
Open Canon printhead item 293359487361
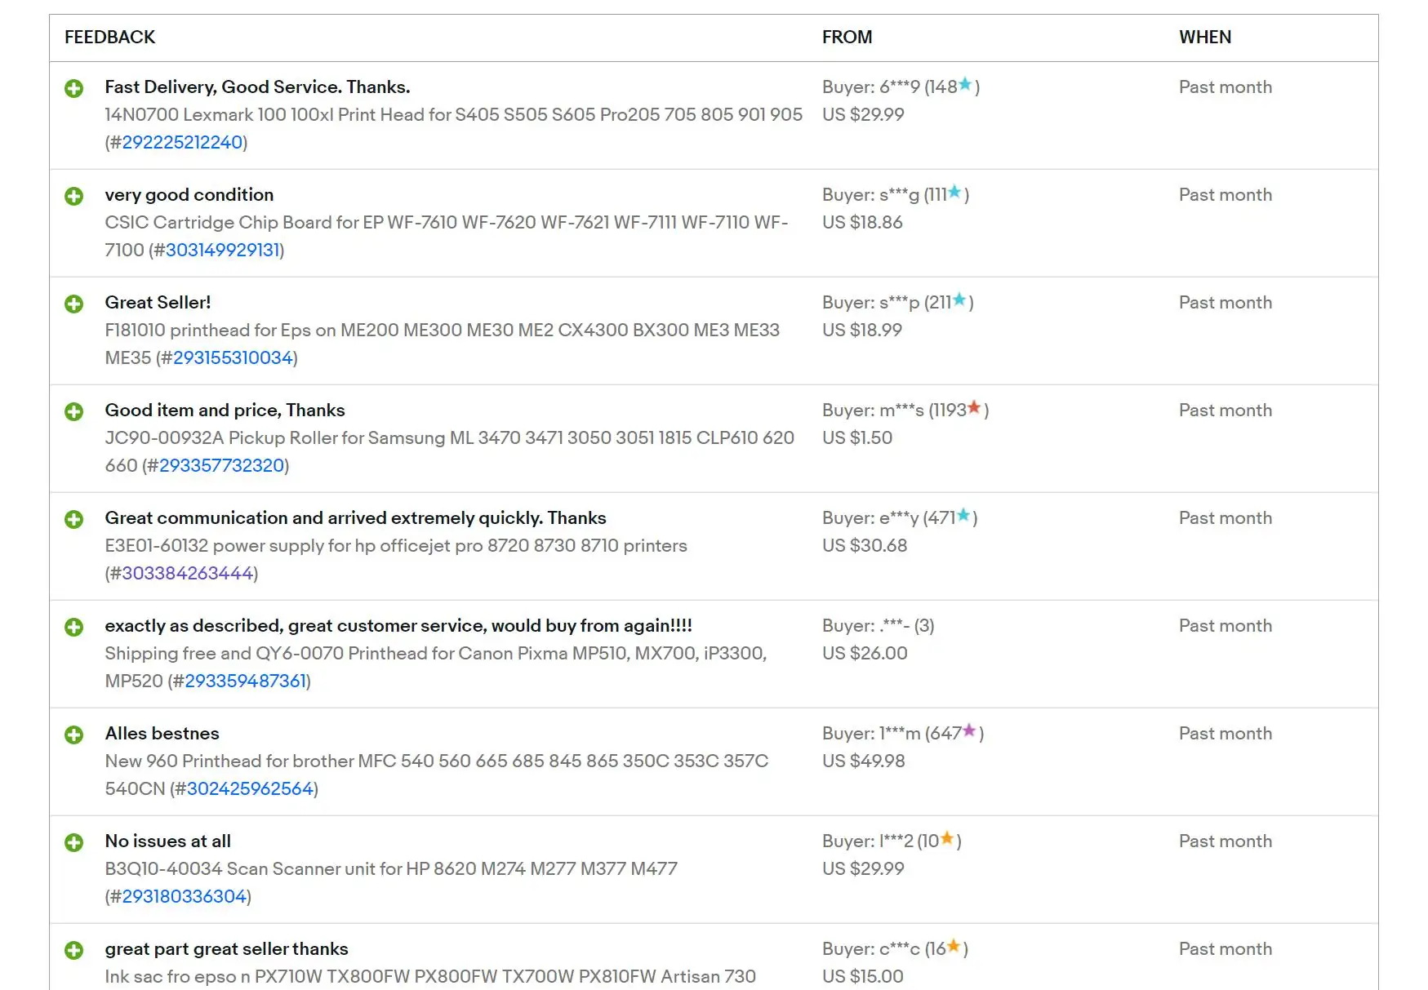pyautogui.click(x=245, y=681)
